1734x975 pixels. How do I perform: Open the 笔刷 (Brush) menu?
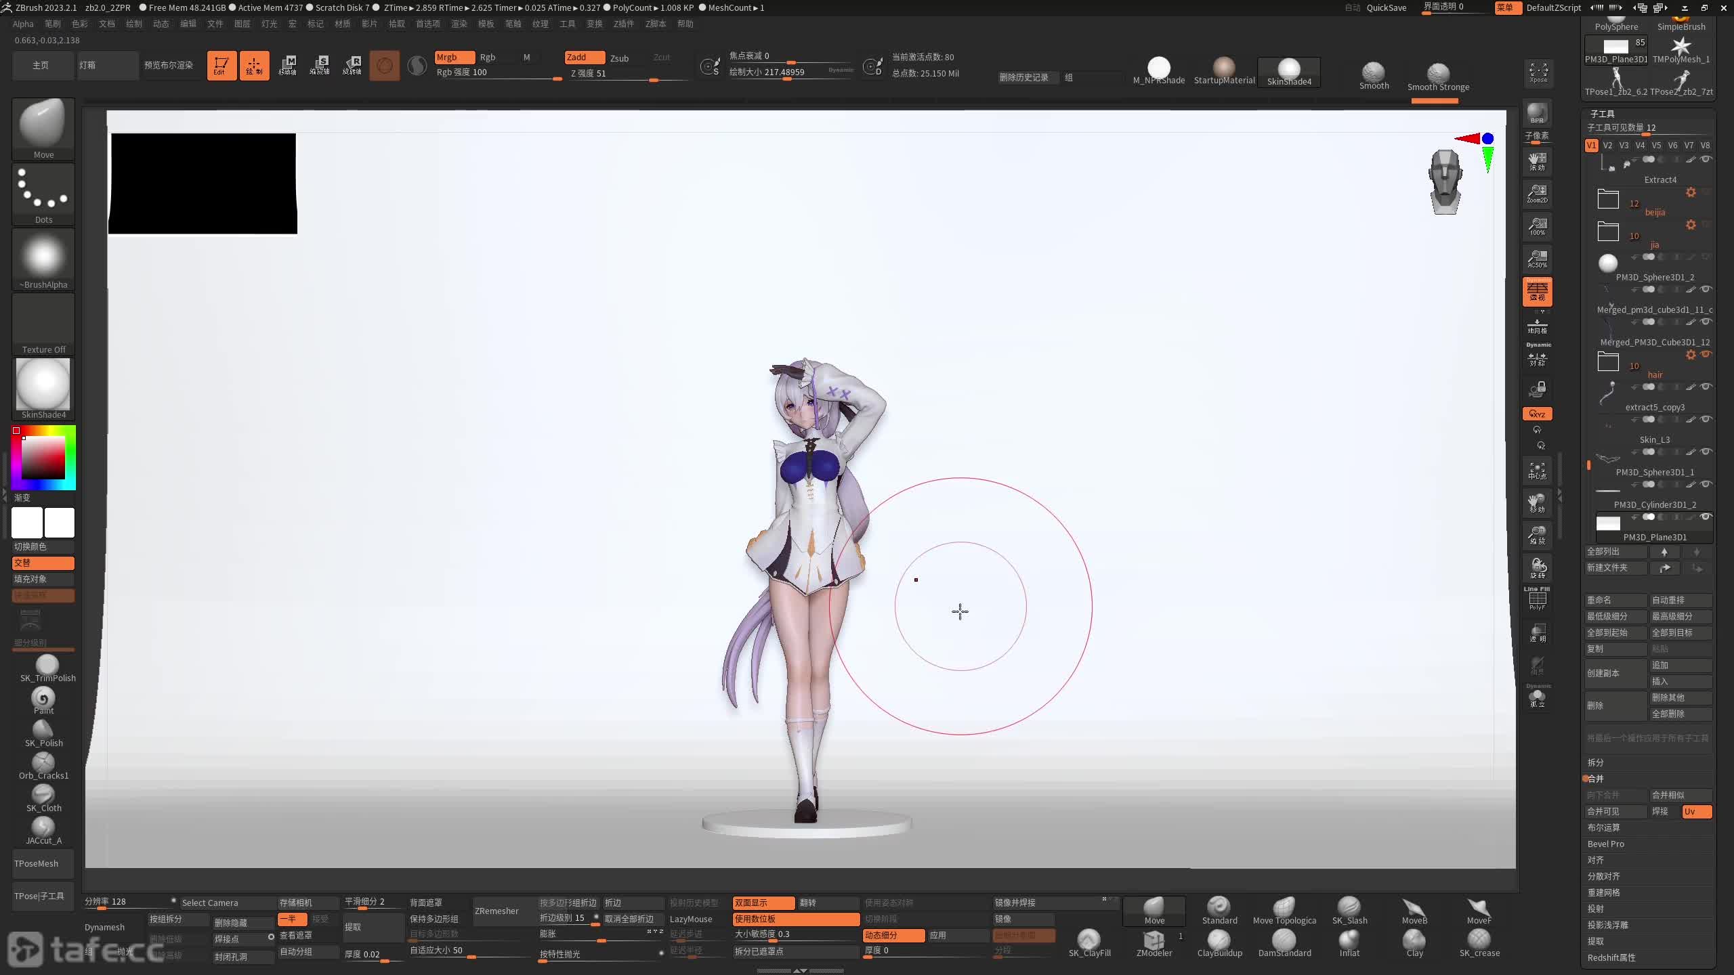coord(53,24)
